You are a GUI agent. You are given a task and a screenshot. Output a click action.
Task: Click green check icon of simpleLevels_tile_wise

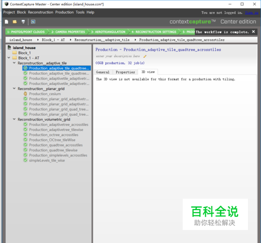coord(26,160)
